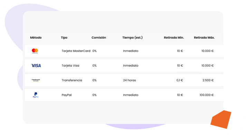Click the 0,1 € minimum withdrawal cell
246x135 pixels.
(x=180, y=80)
